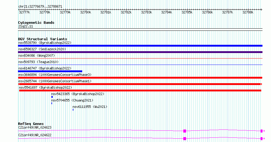
Task: Click the esv3646894 (1000GenomesConsortiumPhase3) label
Action: [55, 75]
